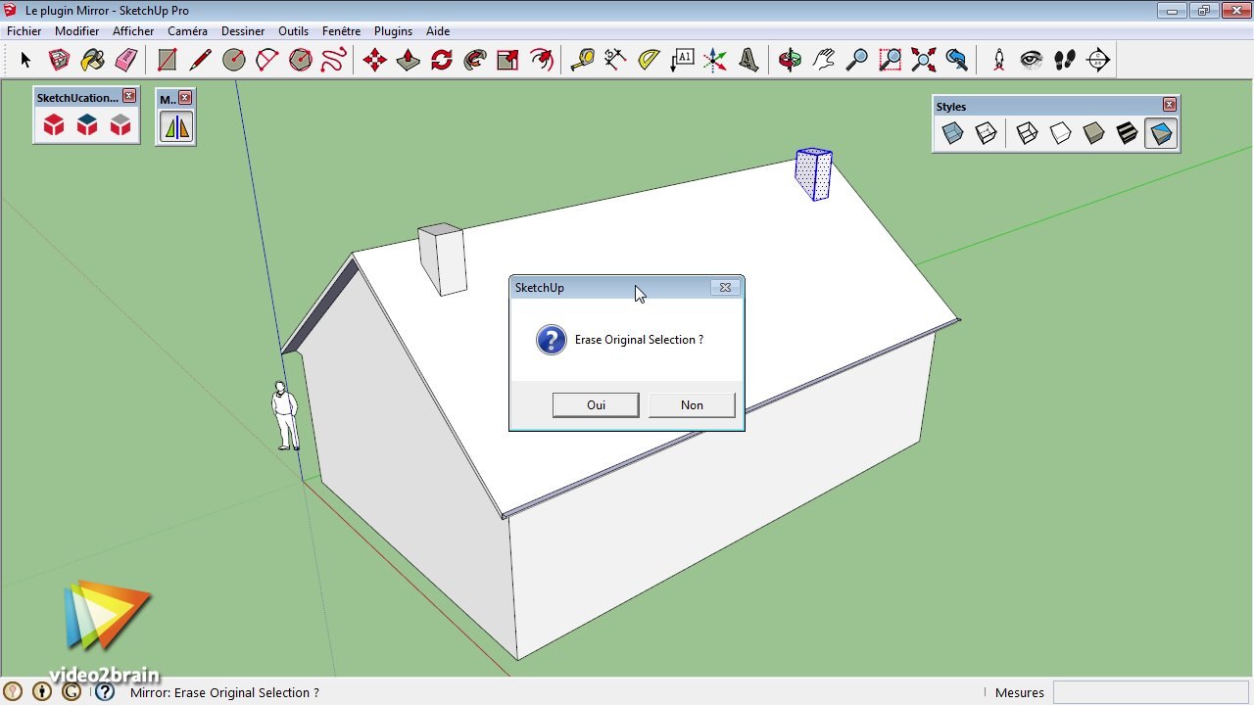Image resolution: width=1254 pixels, height=705 pixels.
Task: Activate the Rectangle drawing tool
Action: point(167,60)
